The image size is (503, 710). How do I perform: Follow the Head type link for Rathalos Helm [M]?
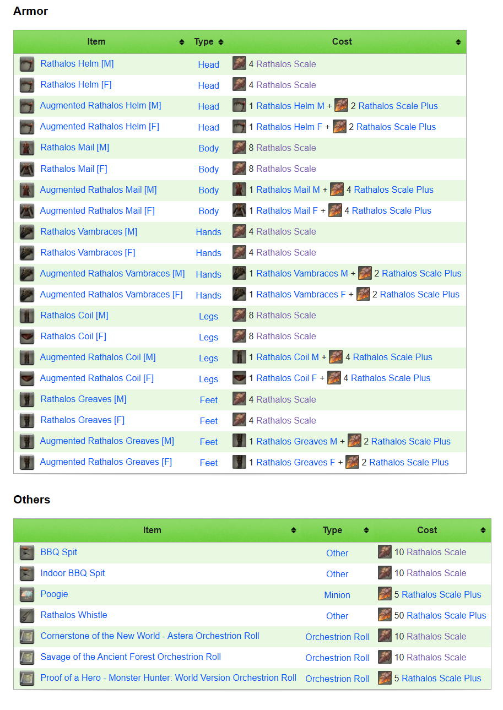[x=209, y=64]
